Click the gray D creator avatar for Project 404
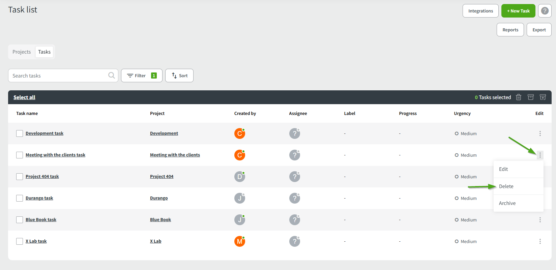This screenshot has width=556, height=270. tap(240, 177)
